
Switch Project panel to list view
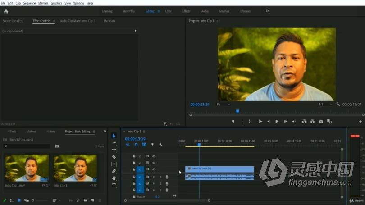click(12, 200)
